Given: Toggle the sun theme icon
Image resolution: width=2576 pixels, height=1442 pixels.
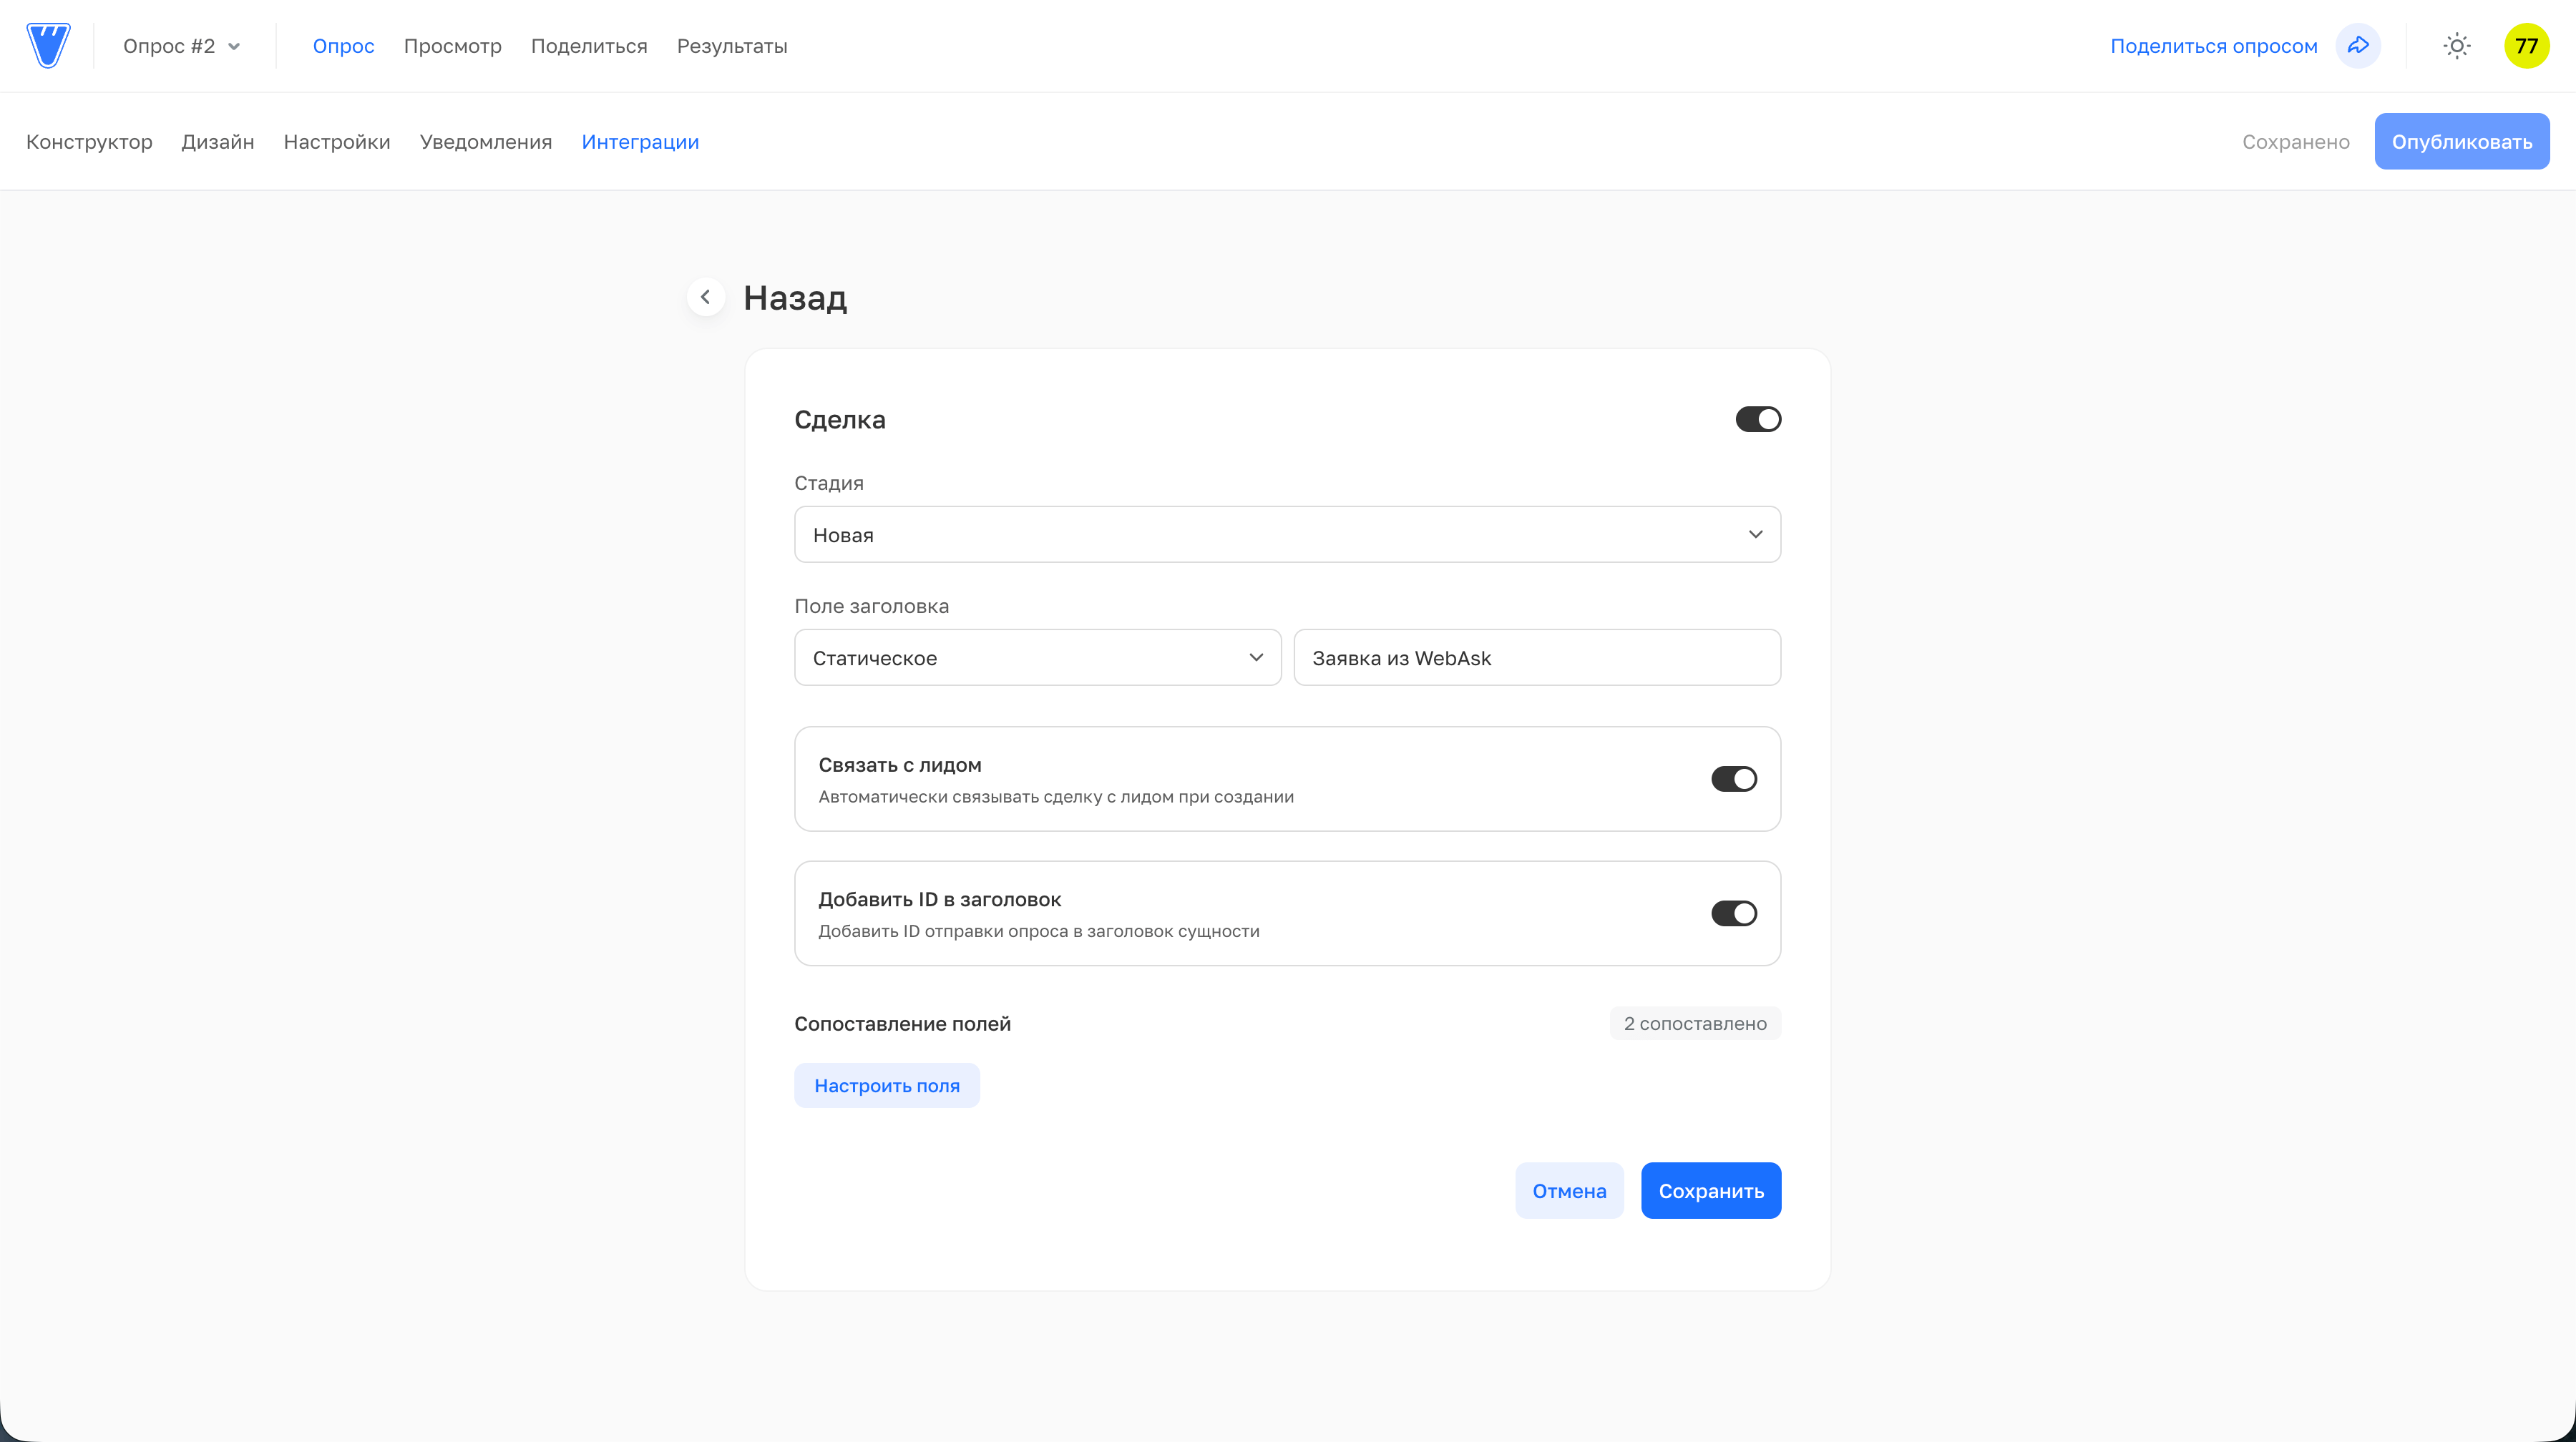Looking at the screenshot, I should click(x=2456, y=46).
